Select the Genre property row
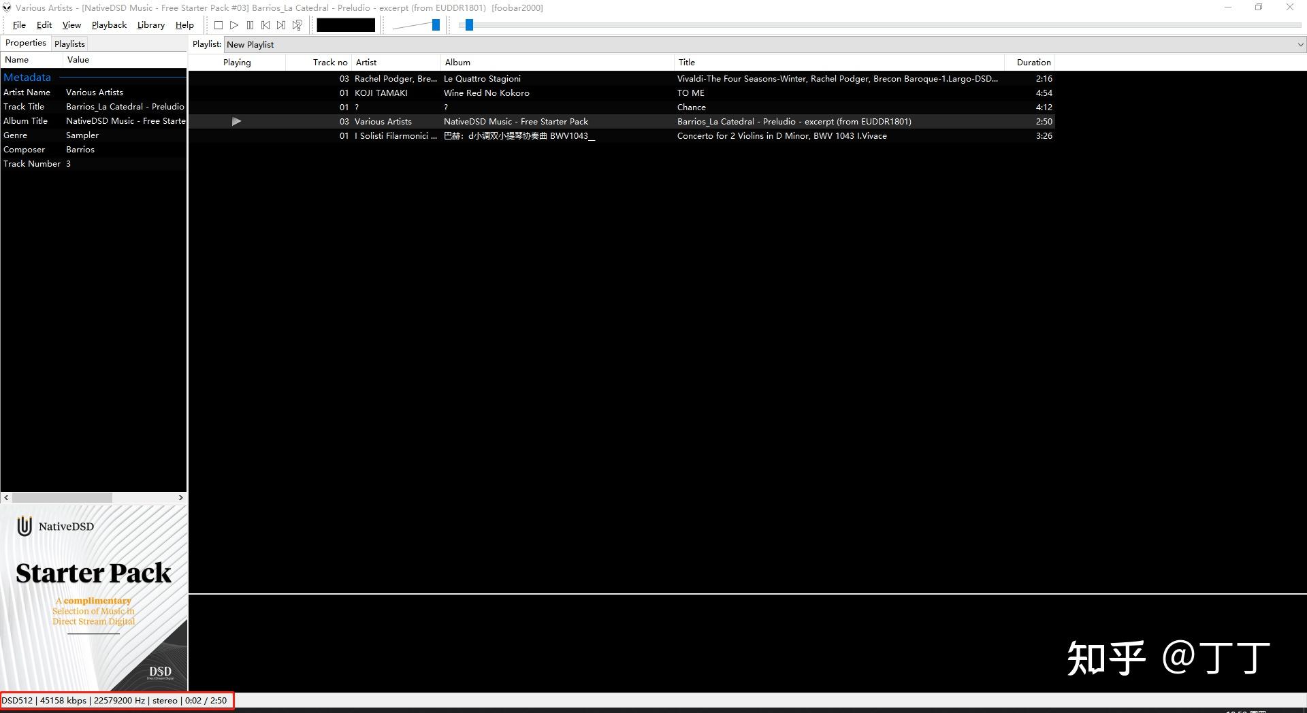 [x=93, y=135]
